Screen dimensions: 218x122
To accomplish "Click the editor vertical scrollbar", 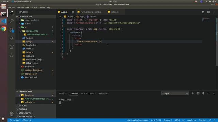I will click(217, 42).
